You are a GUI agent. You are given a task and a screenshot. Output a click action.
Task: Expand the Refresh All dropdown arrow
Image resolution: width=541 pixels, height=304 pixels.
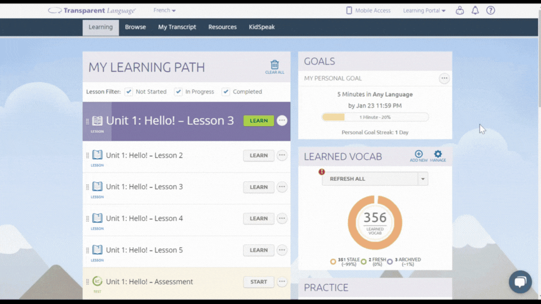coord(423,179)
